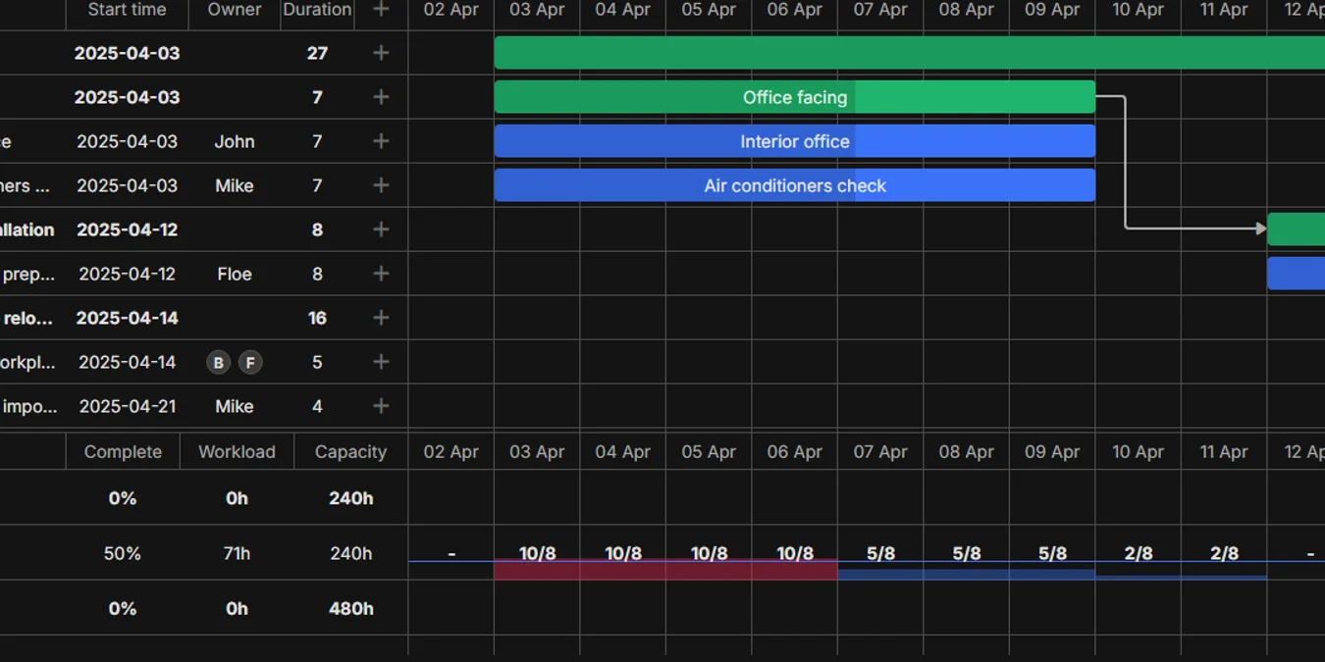Click the duration cell showing 16
Viewport: 1325px width, 662px height.
tap(317, 318)
